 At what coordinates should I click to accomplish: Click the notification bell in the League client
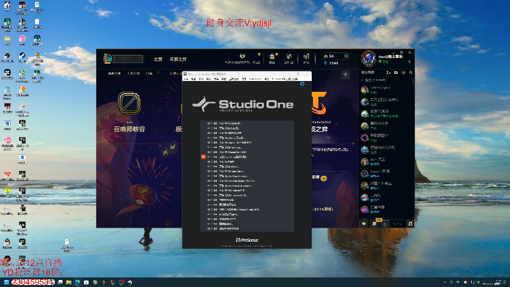409,61
